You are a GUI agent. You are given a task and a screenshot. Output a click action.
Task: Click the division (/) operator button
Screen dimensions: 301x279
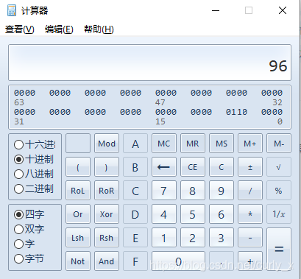tap(250, 191)
